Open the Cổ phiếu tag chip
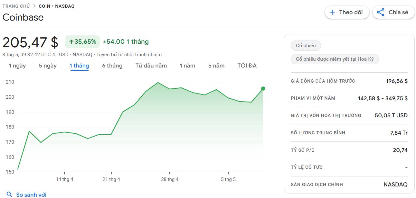The image size is (416, 198). point(306,46)
